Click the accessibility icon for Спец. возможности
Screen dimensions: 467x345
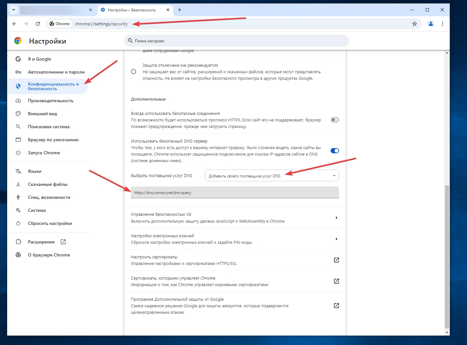pyautogui.click(x=18, y=197)
